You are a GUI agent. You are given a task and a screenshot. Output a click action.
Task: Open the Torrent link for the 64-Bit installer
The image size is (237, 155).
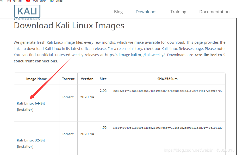68,97
